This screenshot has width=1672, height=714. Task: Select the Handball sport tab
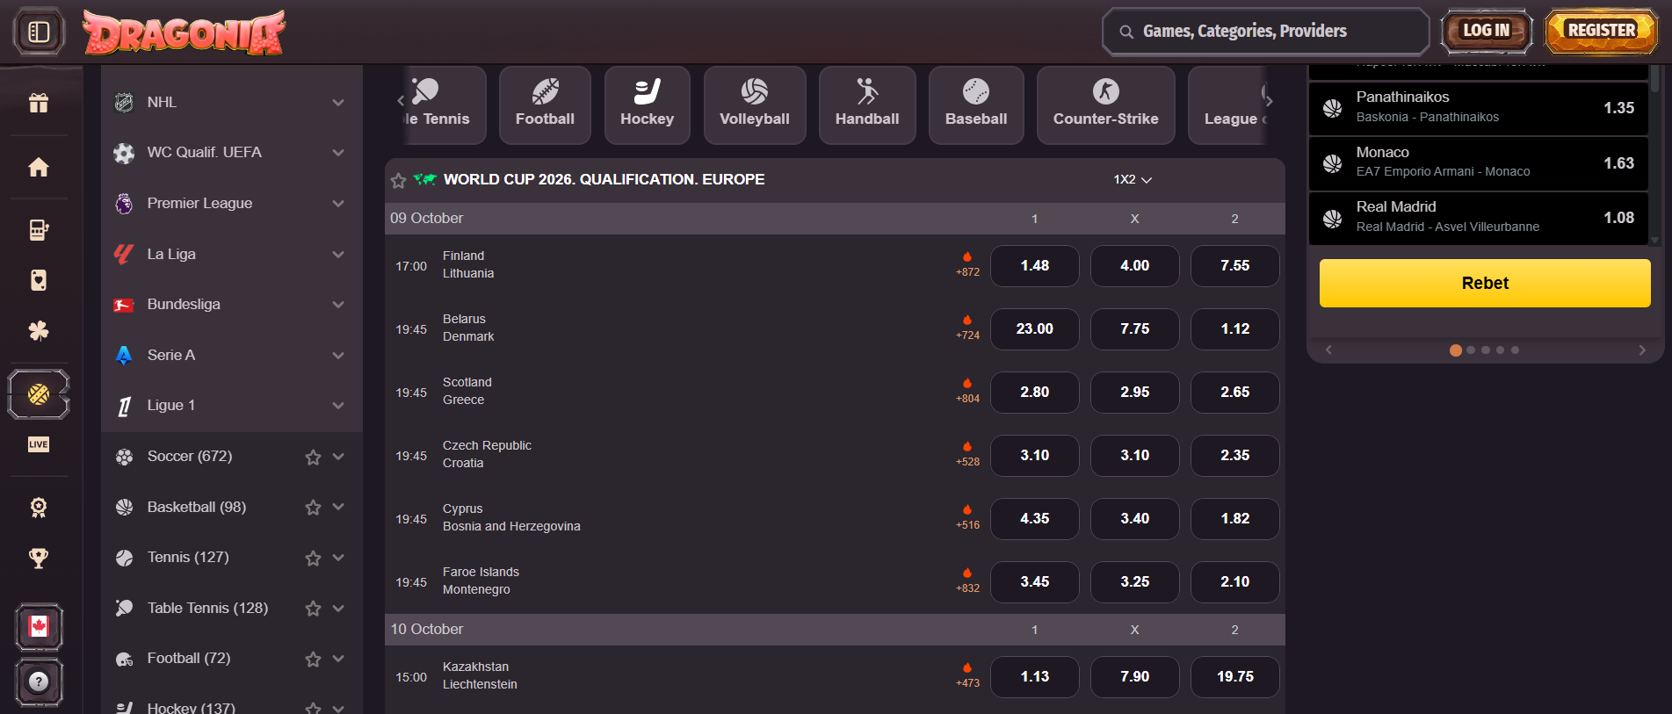coord(867,105)
